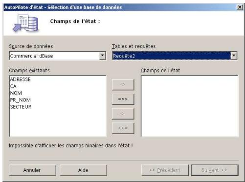Open the Source de données dropdown arrow
The width and height of the screenshot is (245, 182).
coord(102,56)
